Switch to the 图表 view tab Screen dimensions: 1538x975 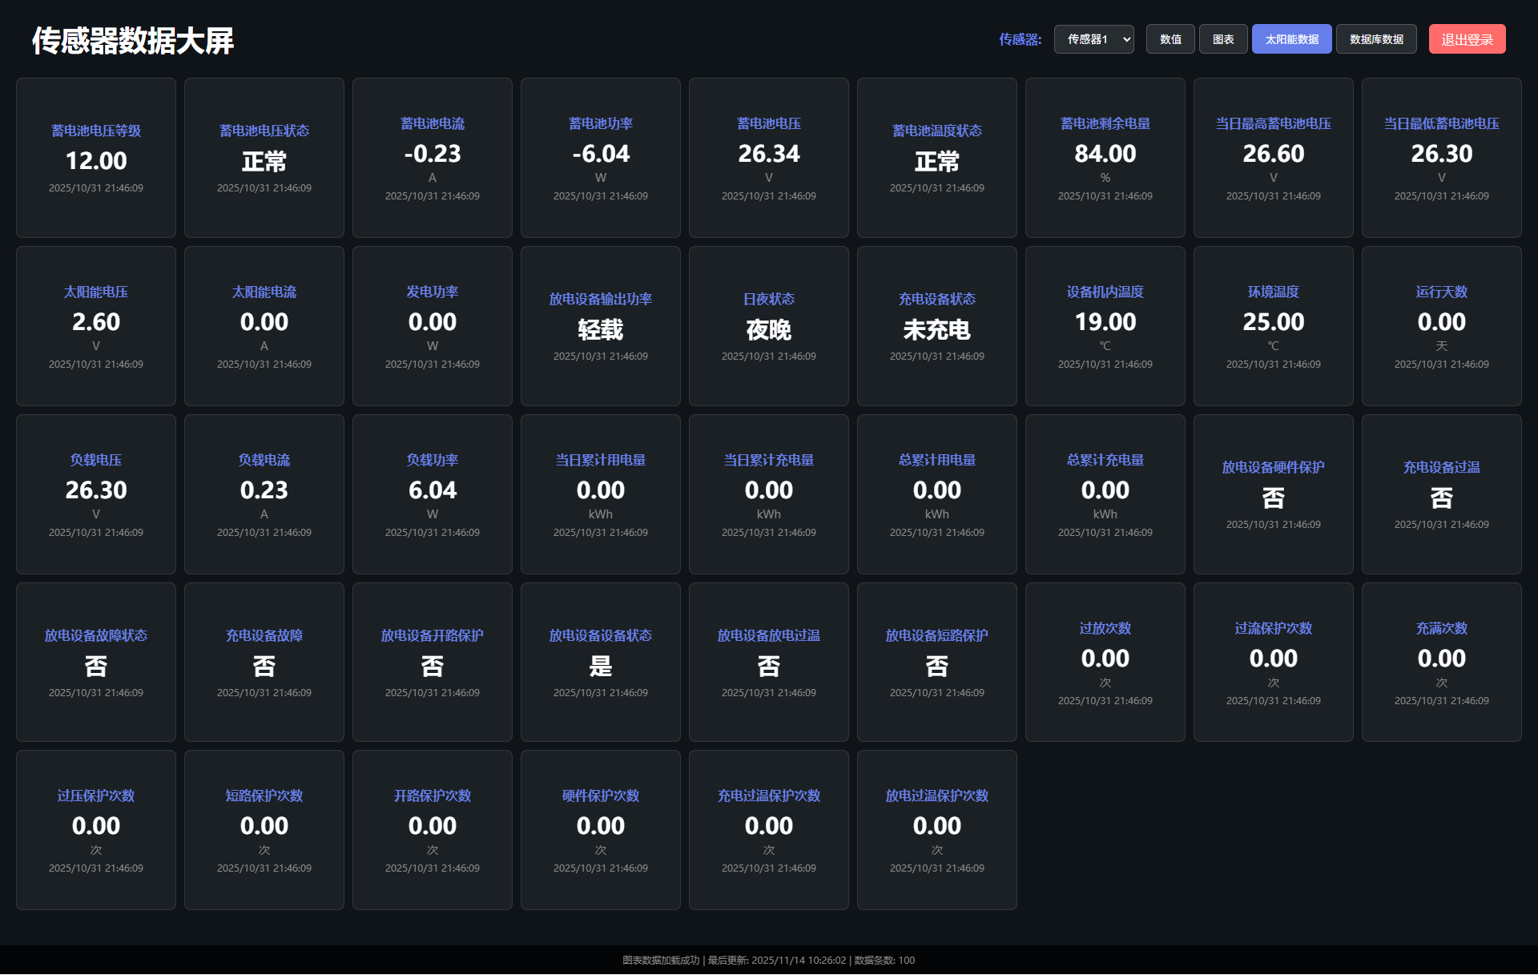point(1223,39)
